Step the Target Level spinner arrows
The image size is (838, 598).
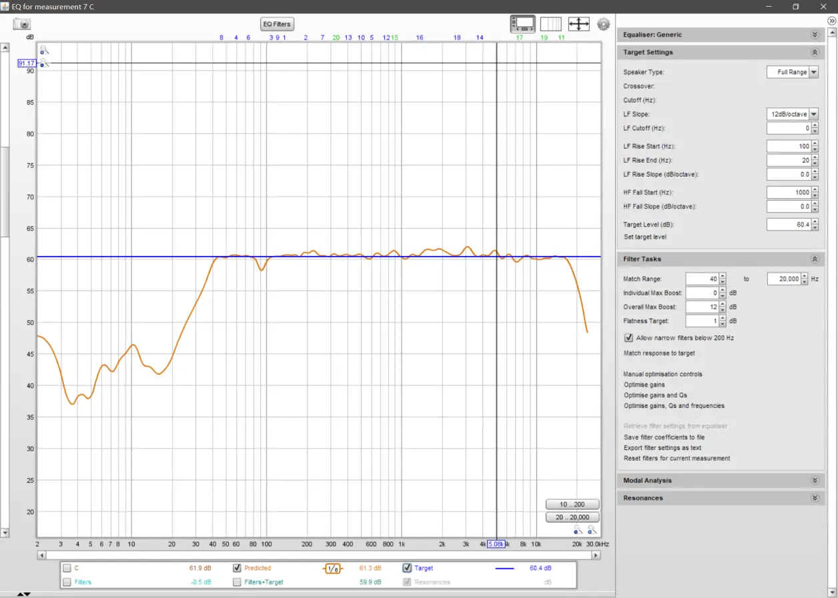[x=815, y=225]
